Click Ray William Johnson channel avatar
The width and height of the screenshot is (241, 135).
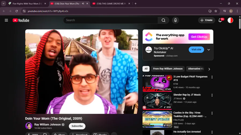29,126
